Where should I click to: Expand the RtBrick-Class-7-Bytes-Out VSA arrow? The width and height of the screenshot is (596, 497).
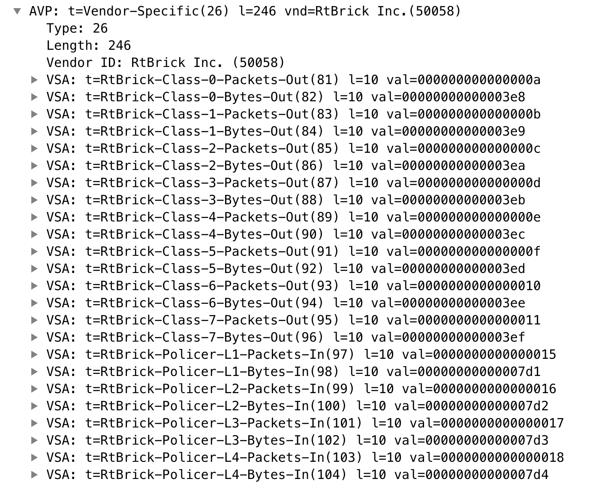point(34,337)
